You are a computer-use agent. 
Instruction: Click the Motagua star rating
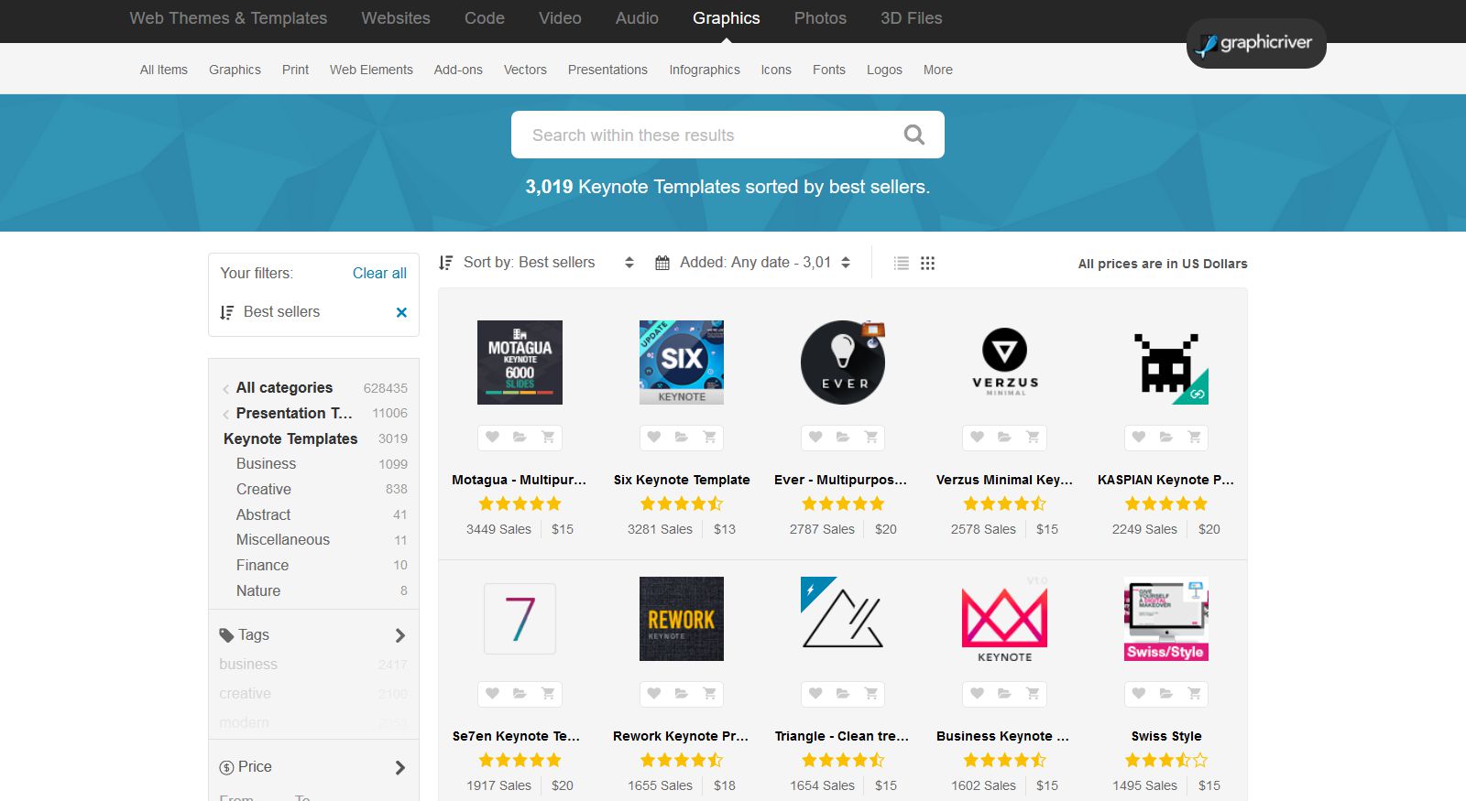click(x=520, y=503)
